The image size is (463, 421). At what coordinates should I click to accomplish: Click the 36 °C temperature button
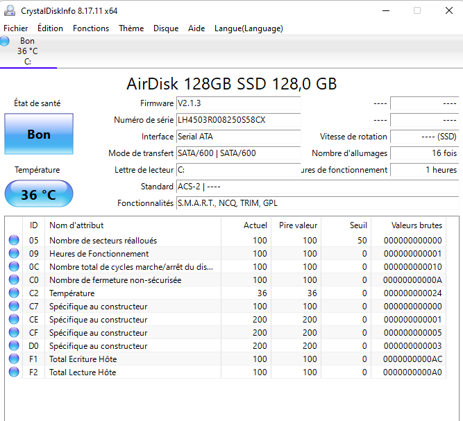pos(38,194)
